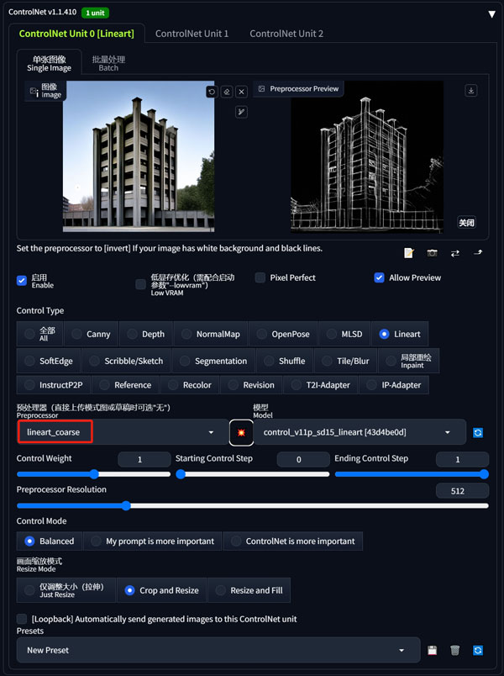
Task: Click the run preprocessor explosion icon
Action: tap(241, 432)
